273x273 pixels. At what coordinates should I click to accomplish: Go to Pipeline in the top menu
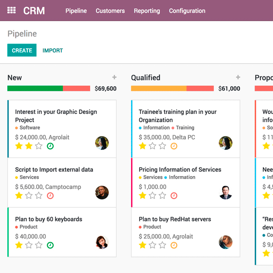tap(76, 10)
